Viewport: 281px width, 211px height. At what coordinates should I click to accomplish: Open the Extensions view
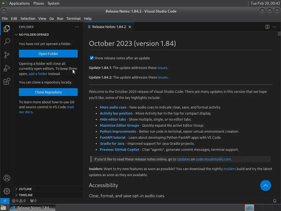coord(7,82)
